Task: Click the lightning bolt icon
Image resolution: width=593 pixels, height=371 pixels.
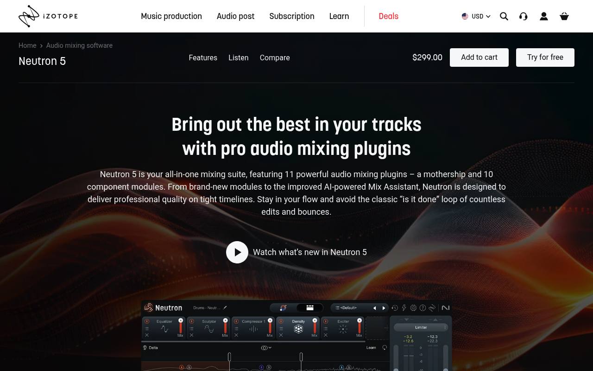Action: [404, 308]
